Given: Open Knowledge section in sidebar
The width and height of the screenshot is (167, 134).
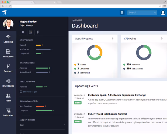Looking at the screenshot, I should pos(8,83).
